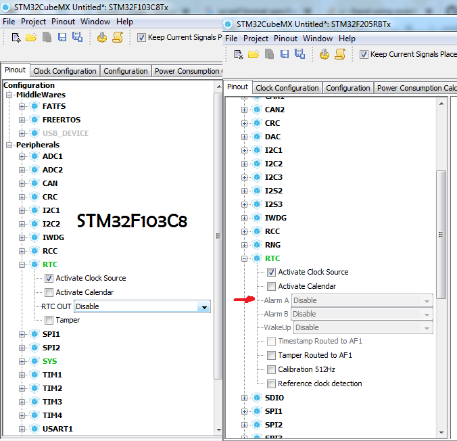
Task: Click the DAC peripheral cube icon
Action: 257,137
